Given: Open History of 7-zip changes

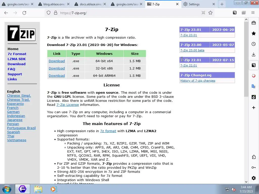Looking at the screenshot, I should (x=198, y=81).
